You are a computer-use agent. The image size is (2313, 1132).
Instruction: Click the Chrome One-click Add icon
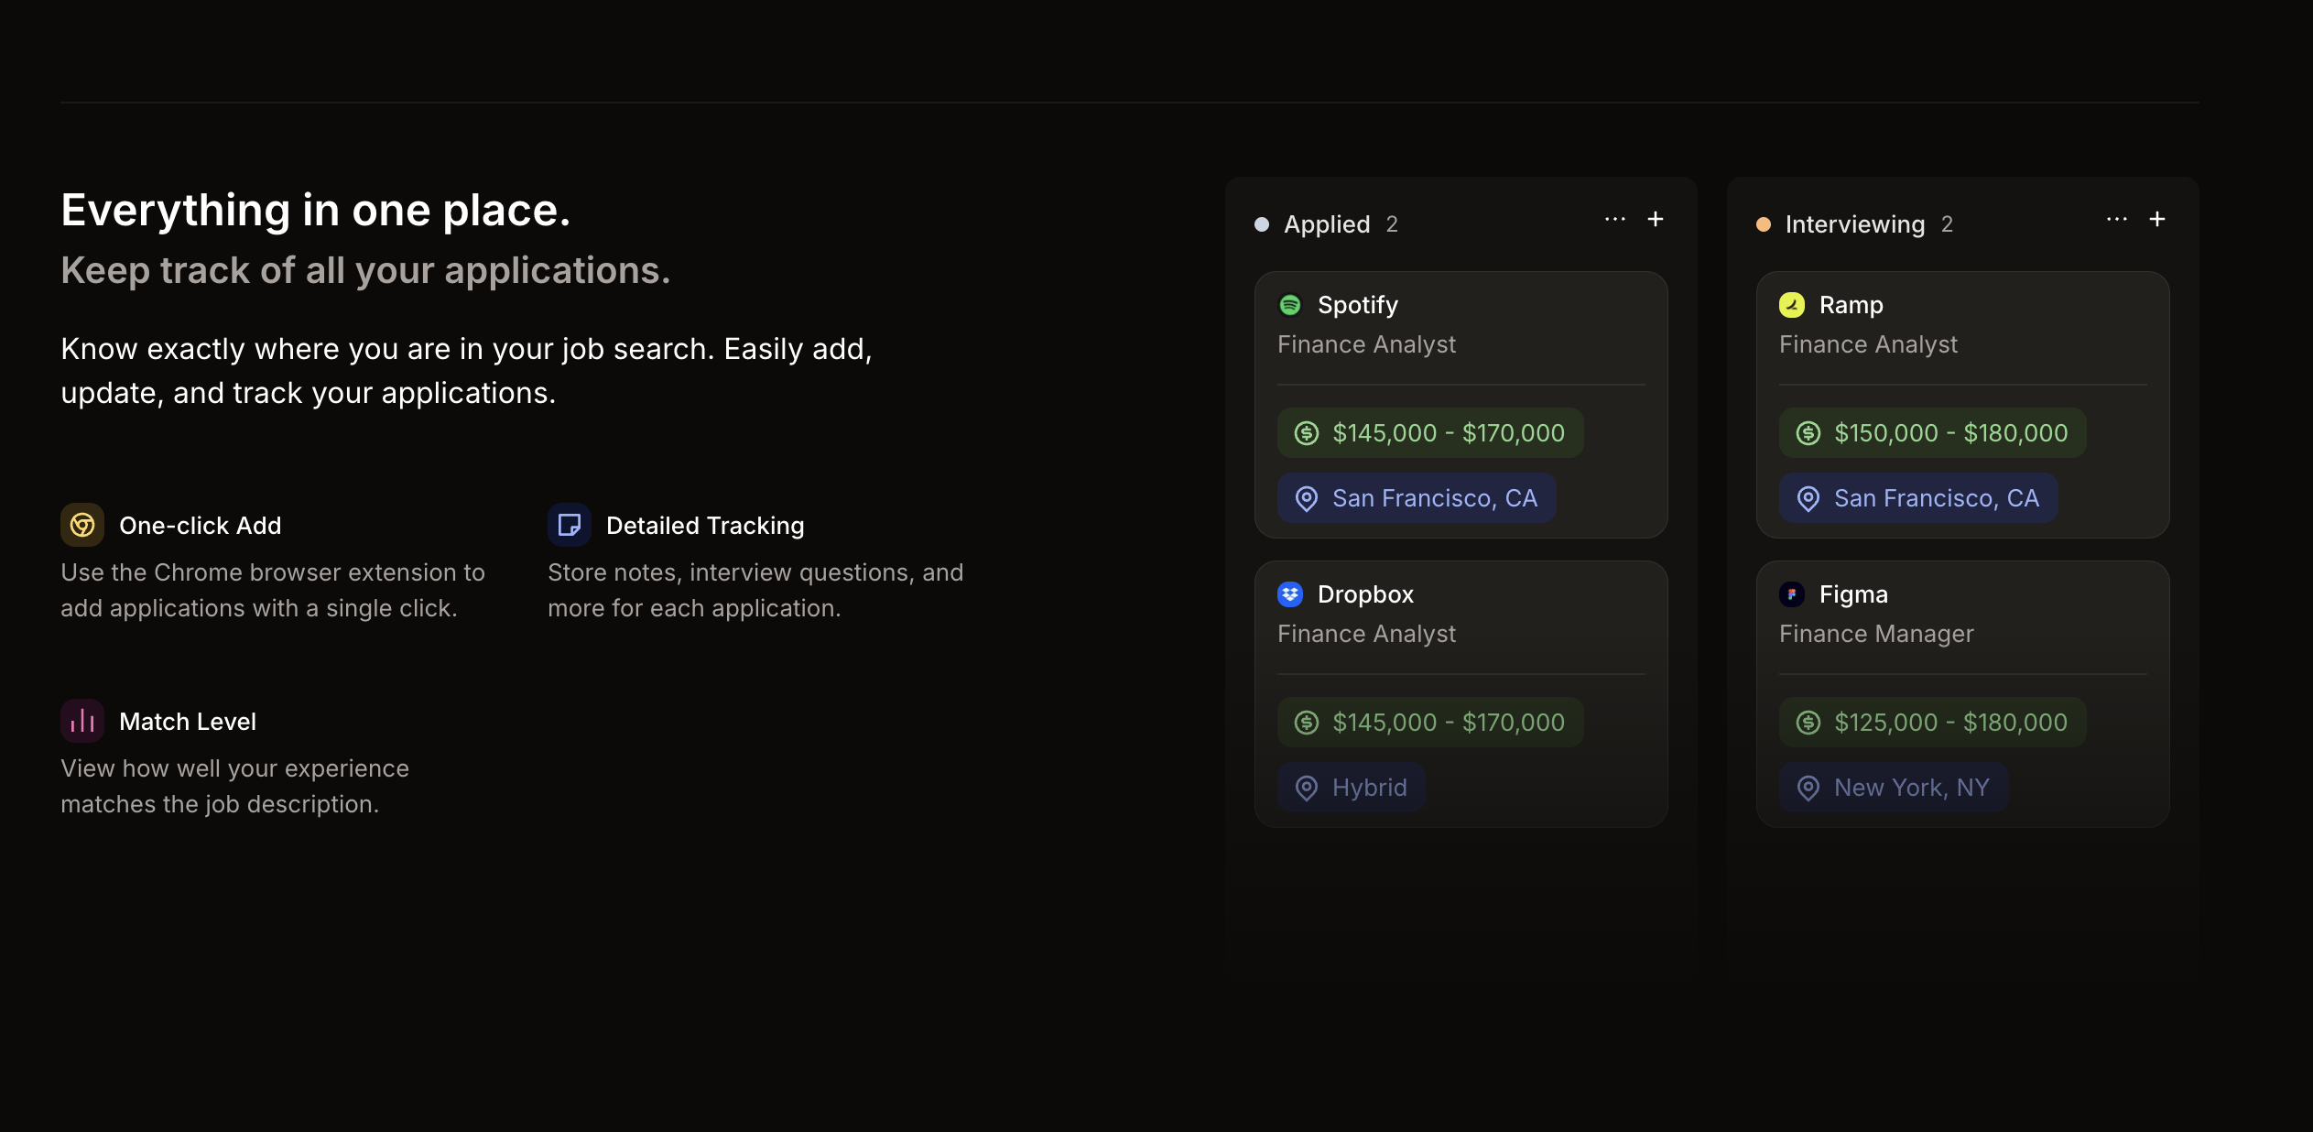(82, 525)
